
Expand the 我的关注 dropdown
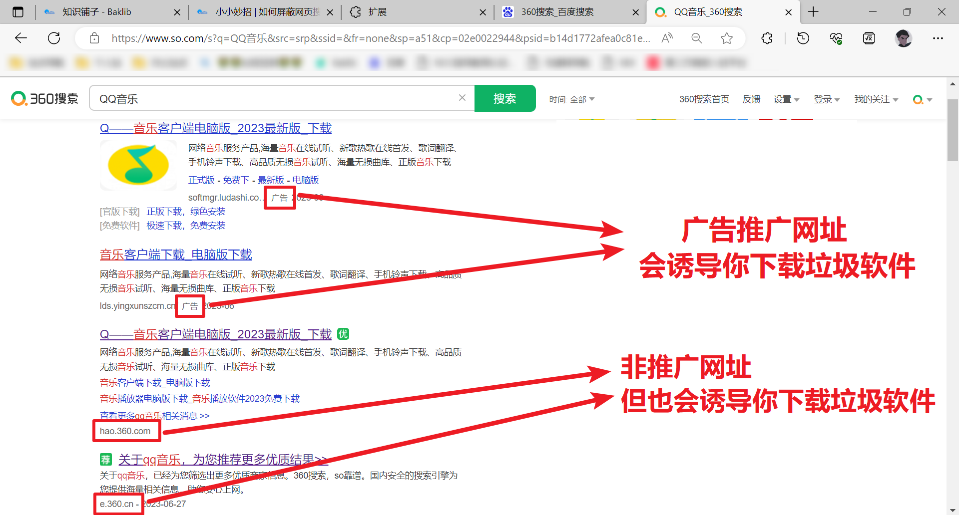point(876,99)
